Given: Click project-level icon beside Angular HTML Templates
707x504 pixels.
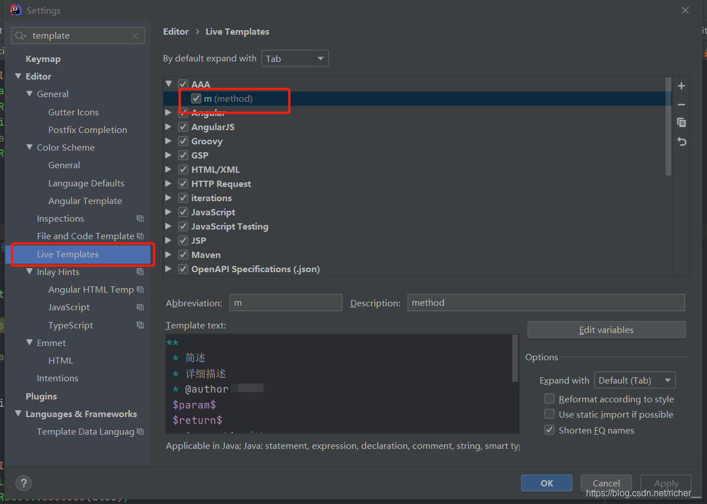Looking at the screenshot, I should [x=140, y=290].
